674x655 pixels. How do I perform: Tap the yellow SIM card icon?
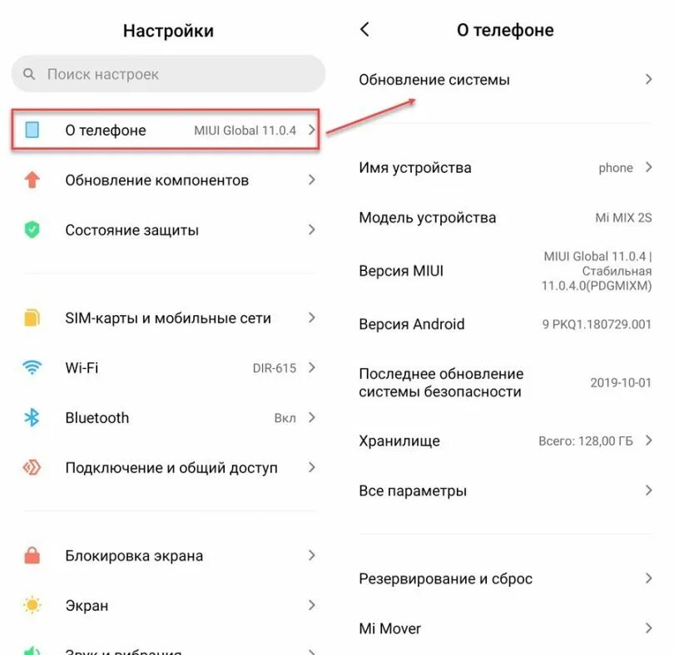(x=32, y=318)
